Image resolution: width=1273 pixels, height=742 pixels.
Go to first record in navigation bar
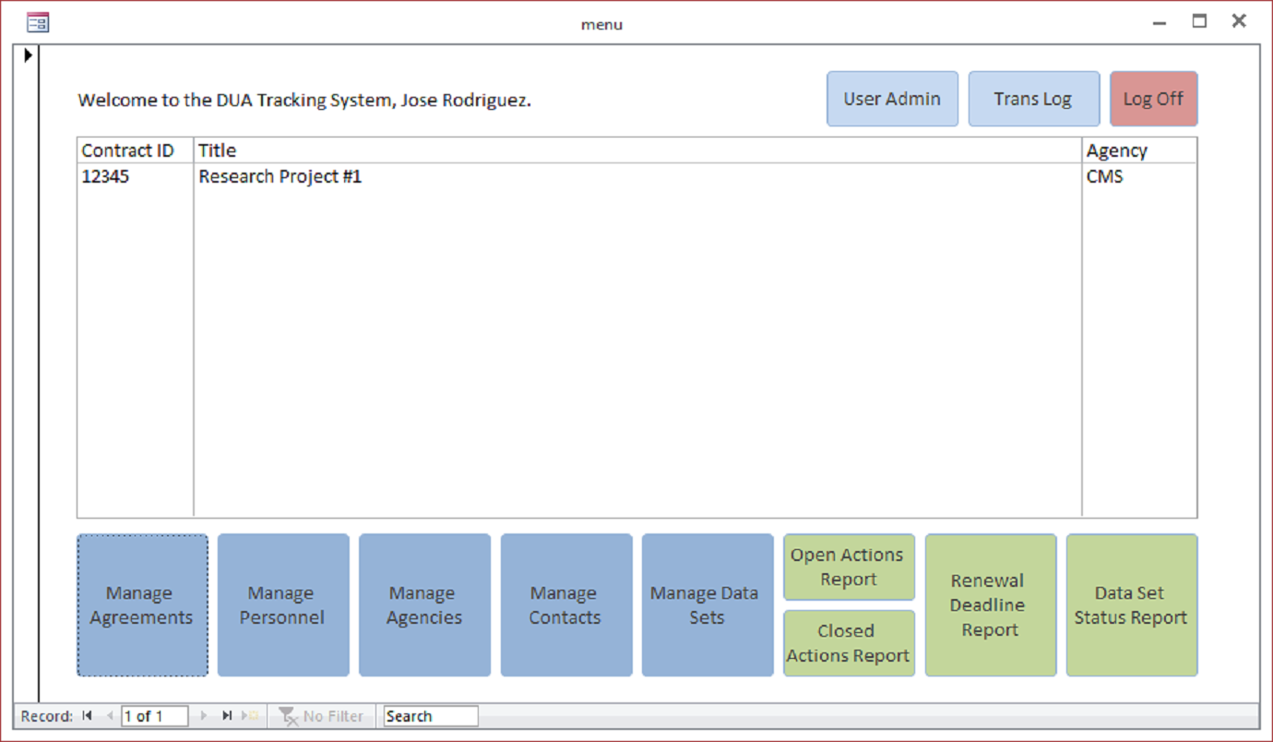click(x=88, y=716)
